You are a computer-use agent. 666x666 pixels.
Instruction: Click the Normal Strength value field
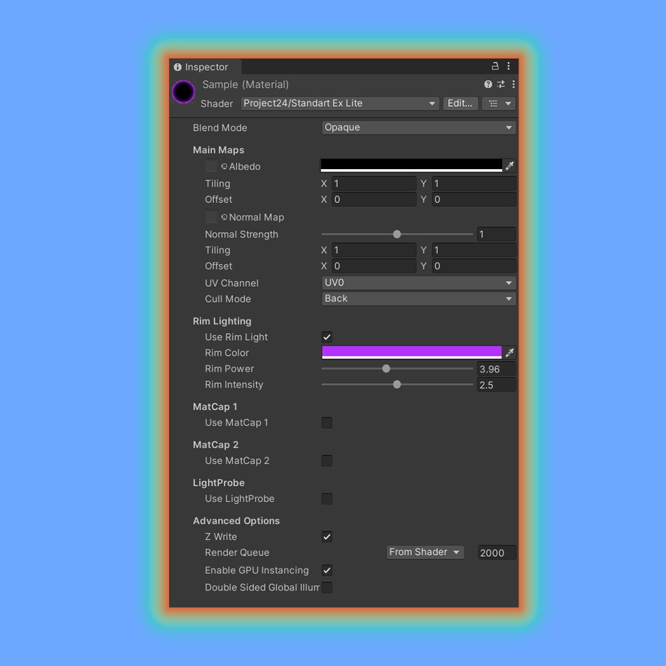(x=496, y=234)
